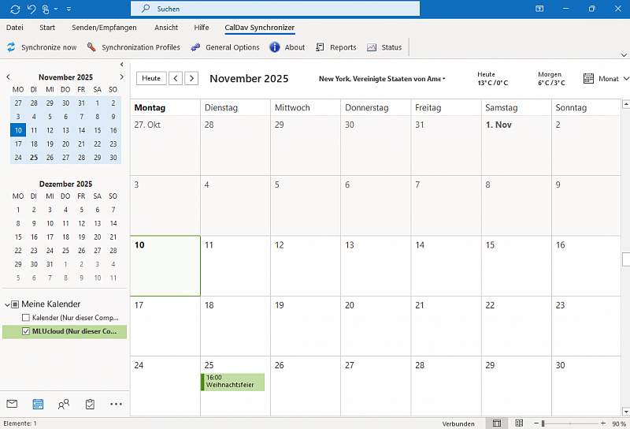Open the Datei menu tab
The width and height of the screenshot is (630, 429).
(14, 28)
